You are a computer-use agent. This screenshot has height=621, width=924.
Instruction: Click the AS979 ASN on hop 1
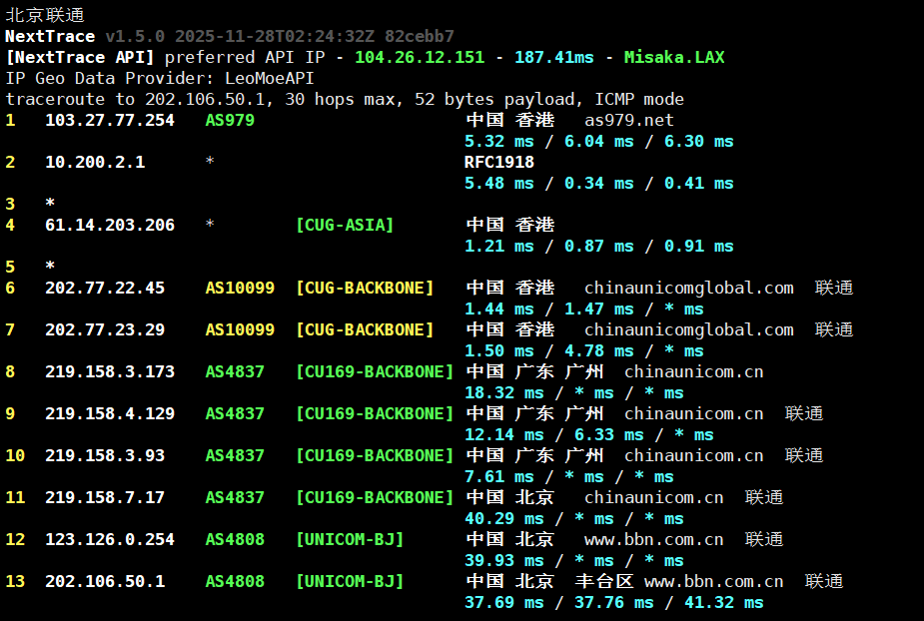[x=230, y=120]
